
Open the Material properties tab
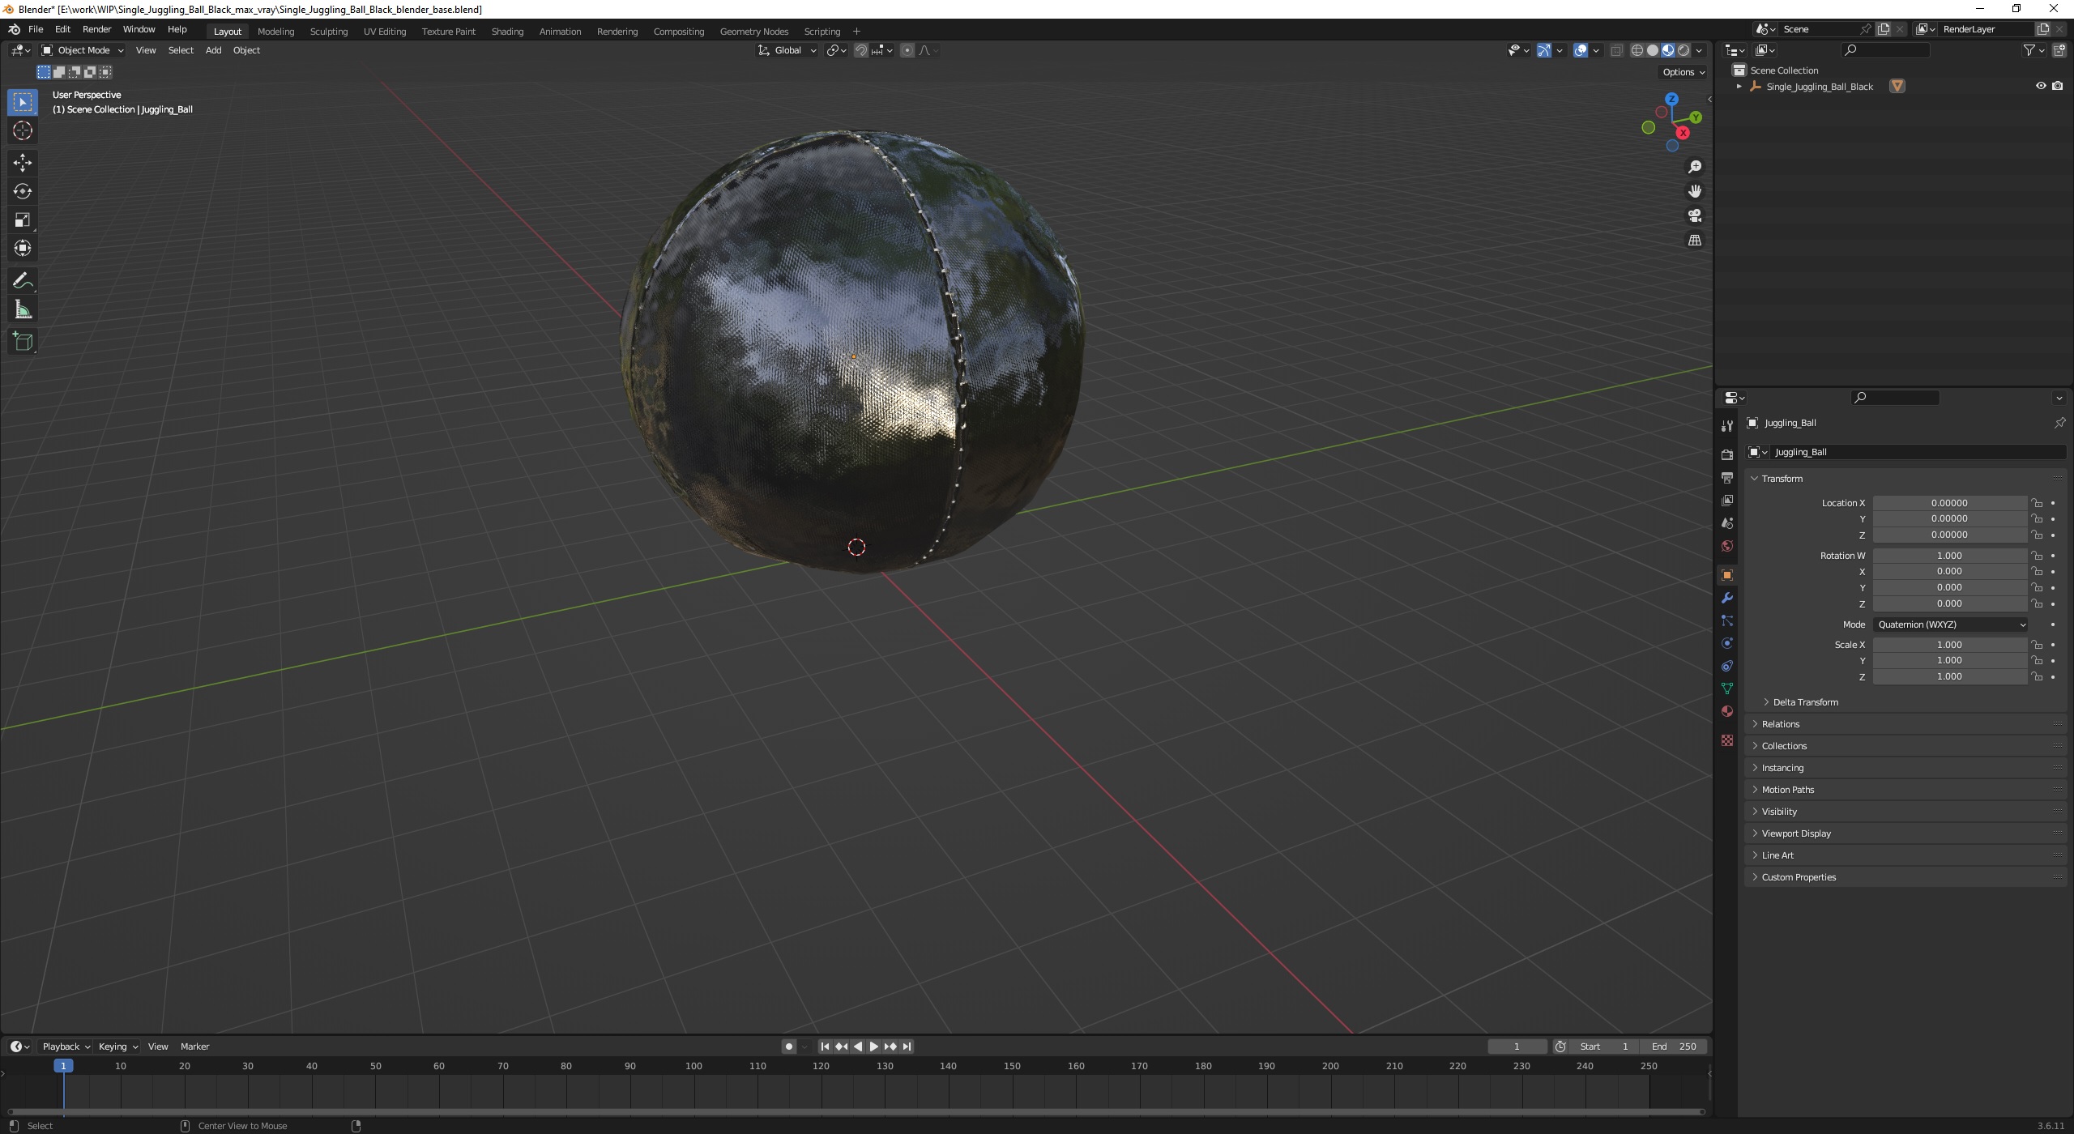tap(1727, 711)
